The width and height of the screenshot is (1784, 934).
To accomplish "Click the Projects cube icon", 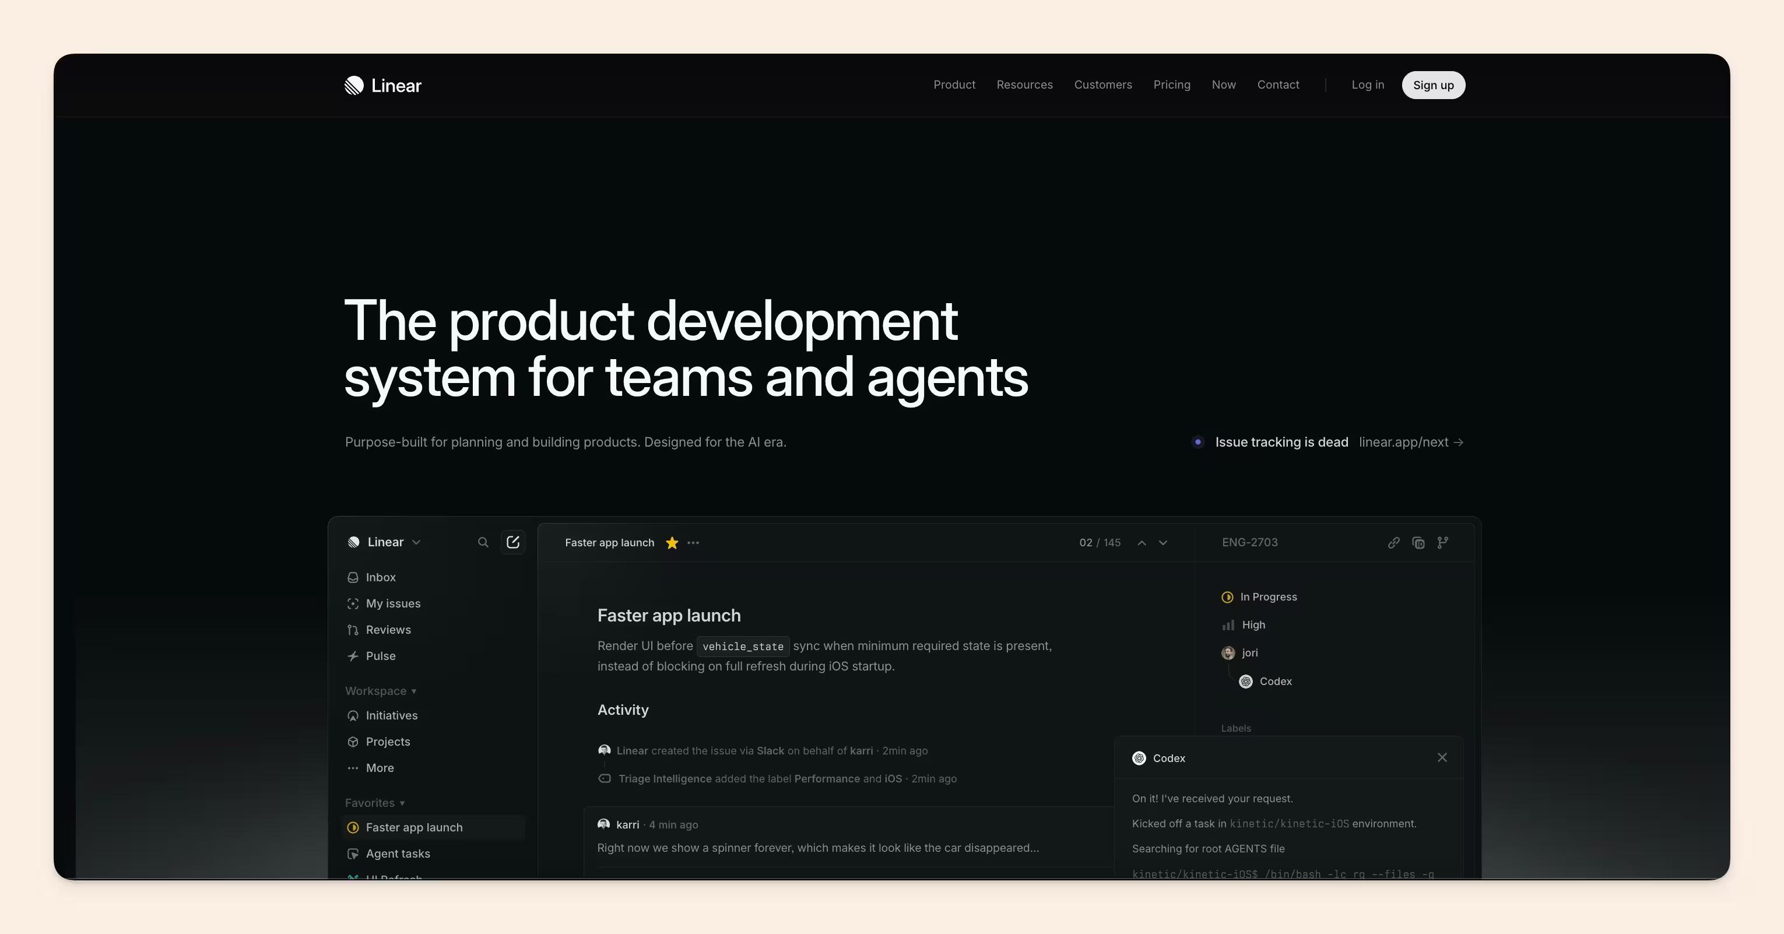I will click(x=353, y=742).
